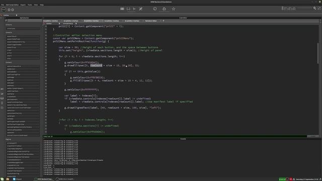
Task: Click the code editor vertical scrollbar
Action: click(318, 53)
